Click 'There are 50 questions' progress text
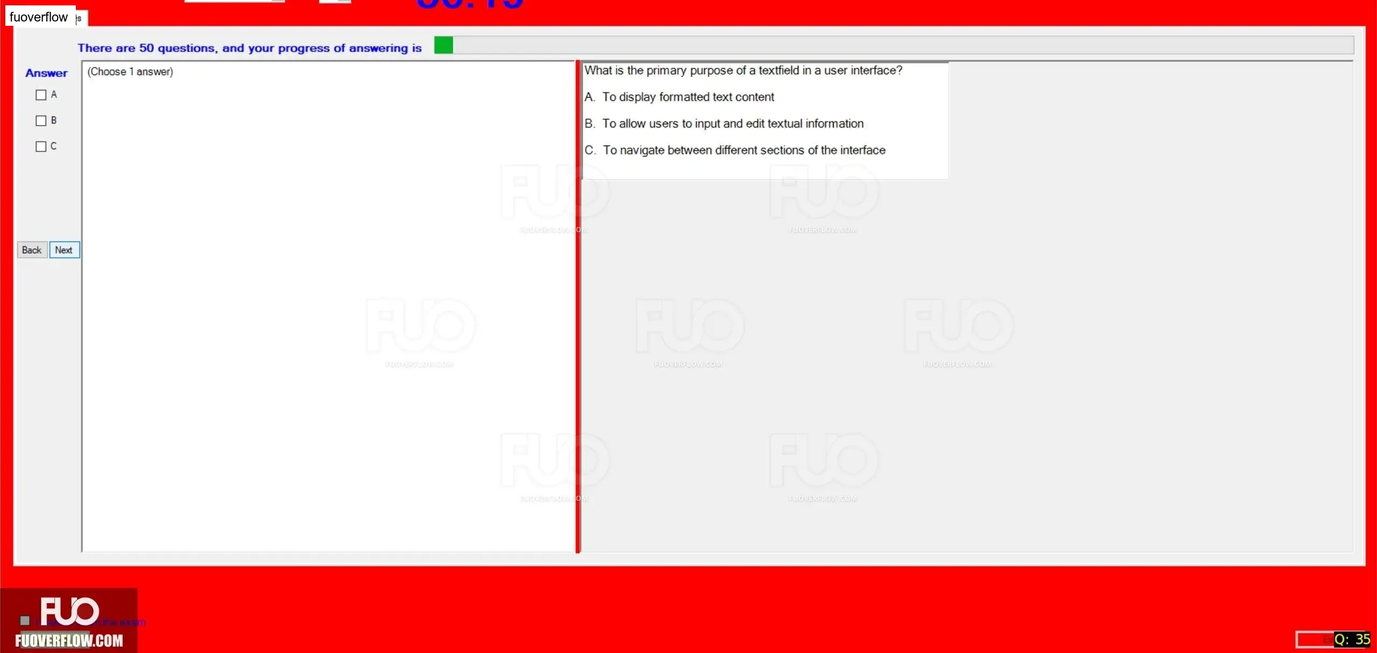This screenshot has height=653, width=1377. coord(250,48)
